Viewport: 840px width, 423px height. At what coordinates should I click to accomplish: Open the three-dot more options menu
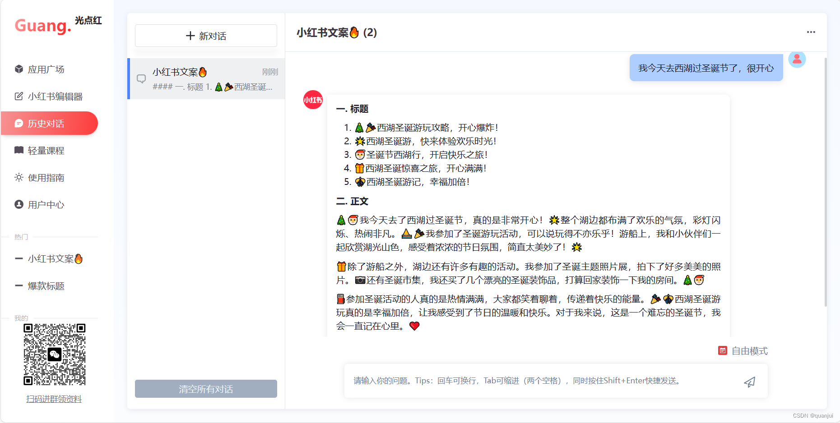(x=811, y=32)
